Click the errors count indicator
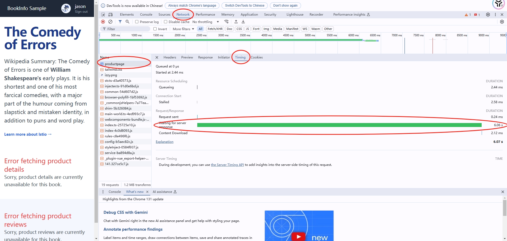The height and width of the screenshot is (241, 507). point(477,15)
